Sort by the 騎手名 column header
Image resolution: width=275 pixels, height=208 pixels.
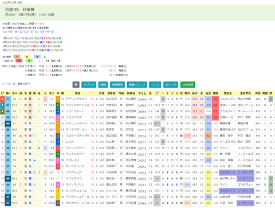(111, 93)
